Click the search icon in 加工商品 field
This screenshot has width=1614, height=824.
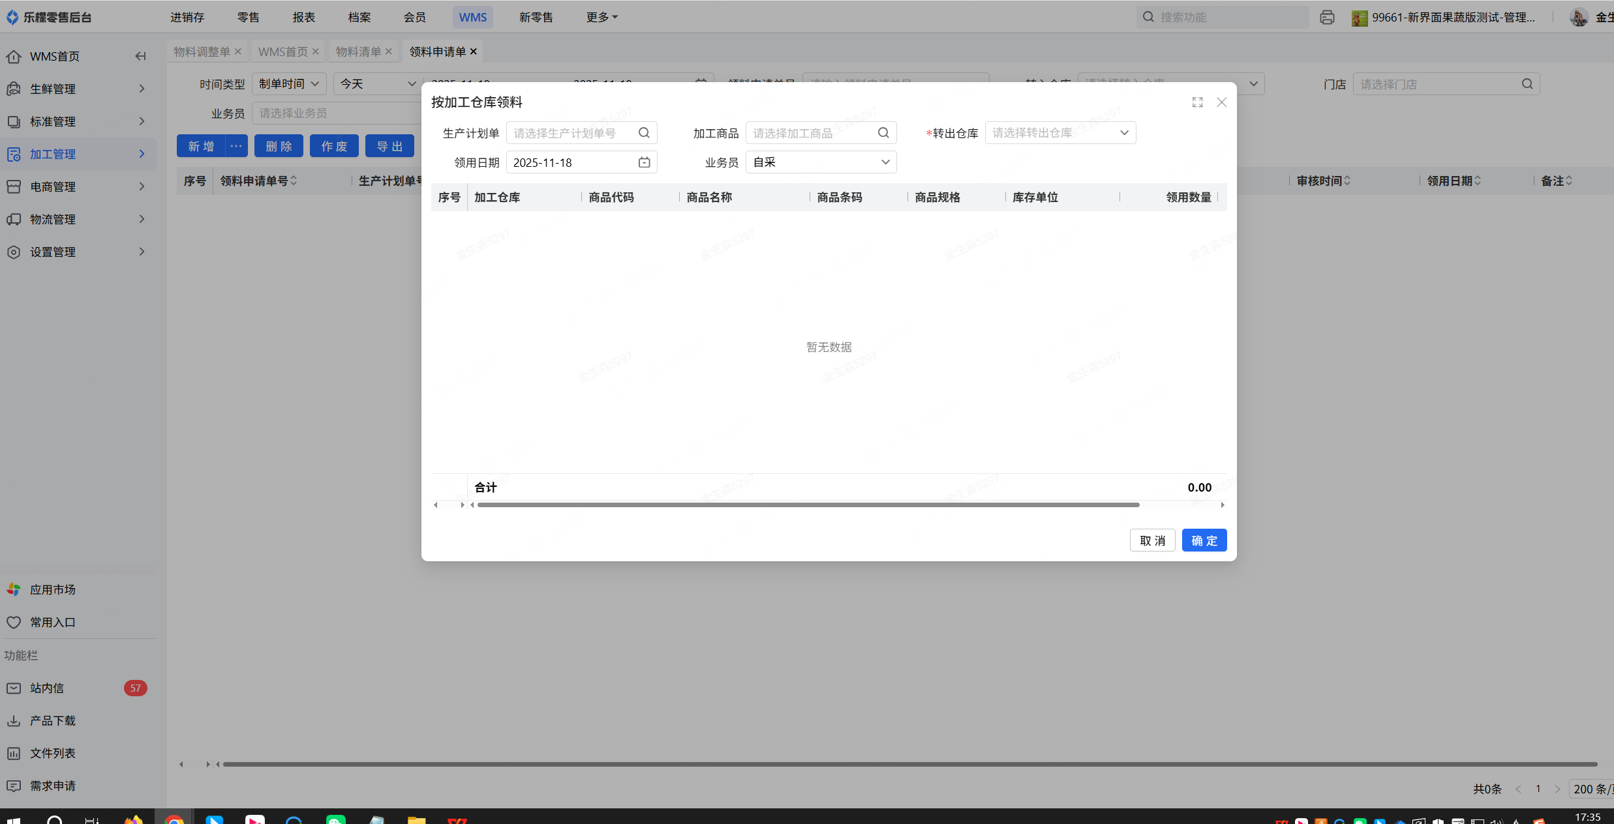click(883, 133)
